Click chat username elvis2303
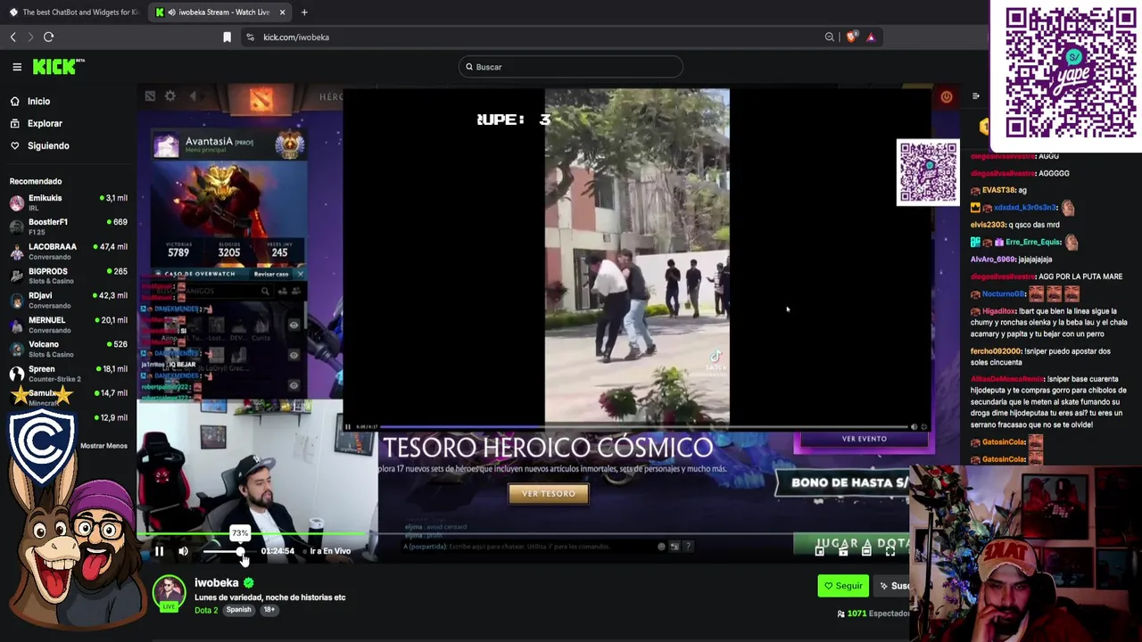This screenshot has height=642, width=1142. tap(989, 225)
